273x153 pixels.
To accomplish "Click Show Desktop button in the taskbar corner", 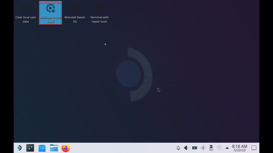I will click(x=254, y=148).
